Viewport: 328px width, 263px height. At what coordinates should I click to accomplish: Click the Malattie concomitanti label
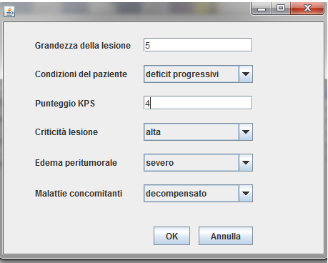(79, 194)
